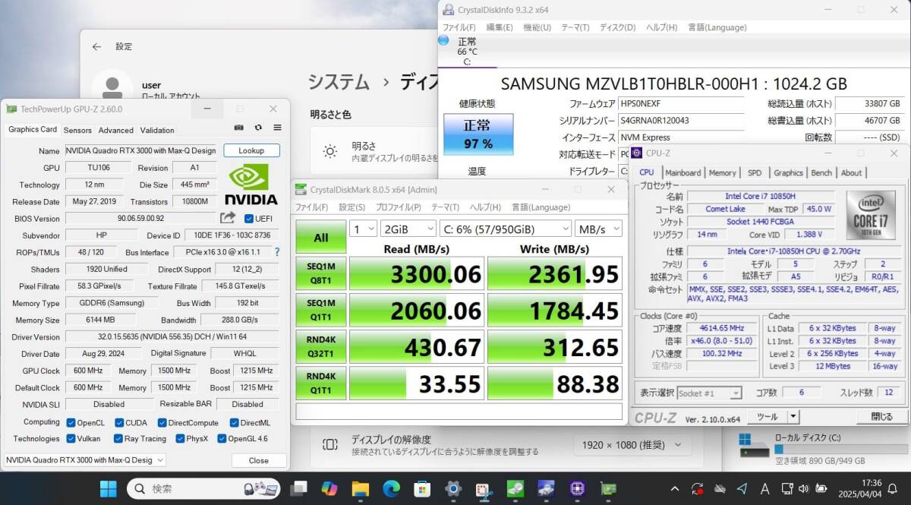The width and height of the screenshot is (911, 505).
Task: Click the back arrow in Settings window
Action: (96, 46)
